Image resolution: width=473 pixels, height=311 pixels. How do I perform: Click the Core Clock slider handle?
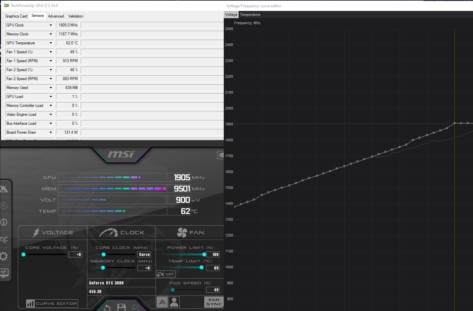[x=104, y=254]
